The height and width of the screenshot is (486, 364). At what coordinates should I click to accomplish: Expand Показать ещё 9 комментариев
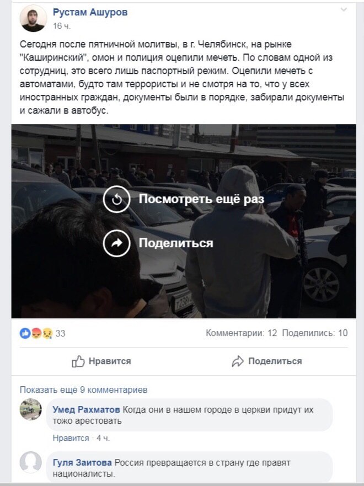(84, 389)
